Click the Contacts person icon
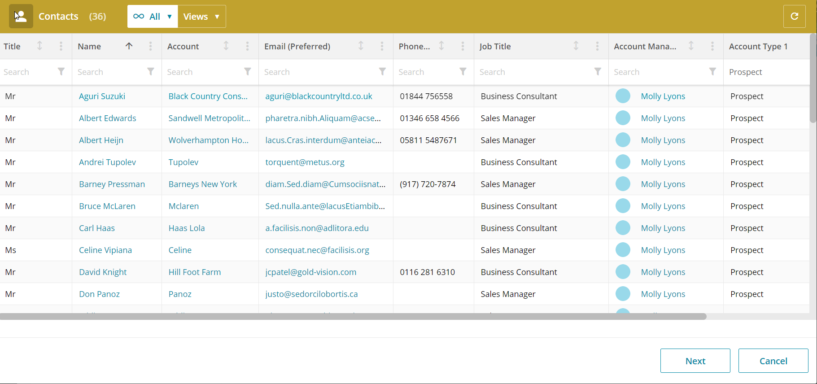817x384 pixels. click(21, 17)
